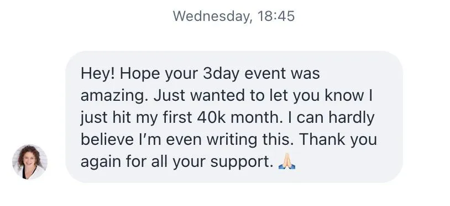The image size is (450, 206).
Task: Click the word "know" in the message
Action: coord(344,95)
